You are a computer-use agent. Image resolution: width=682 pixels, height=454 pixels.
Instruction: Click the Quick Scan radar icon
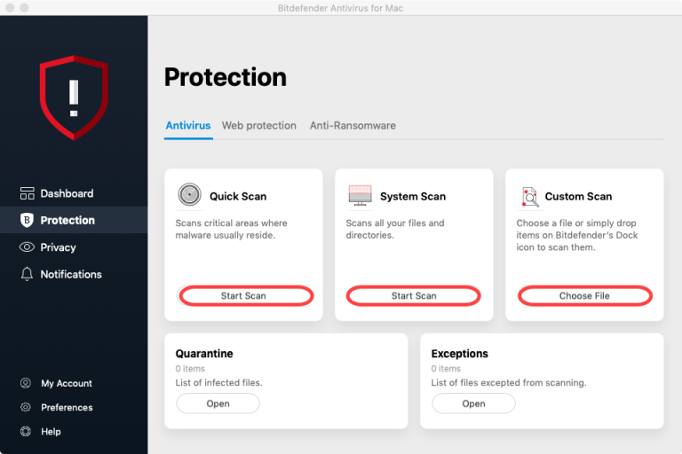(x=190, y=194)
